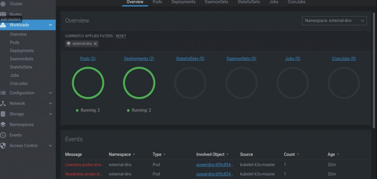Viewport: 377px width, 179px height.
Task: Open the CronJobs (0) link
Action: point(344,58)
